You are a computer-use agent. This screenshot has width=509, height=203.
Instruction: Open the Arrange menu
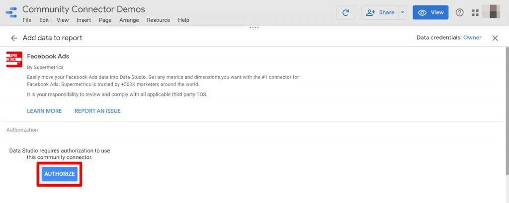coord(129,20)
